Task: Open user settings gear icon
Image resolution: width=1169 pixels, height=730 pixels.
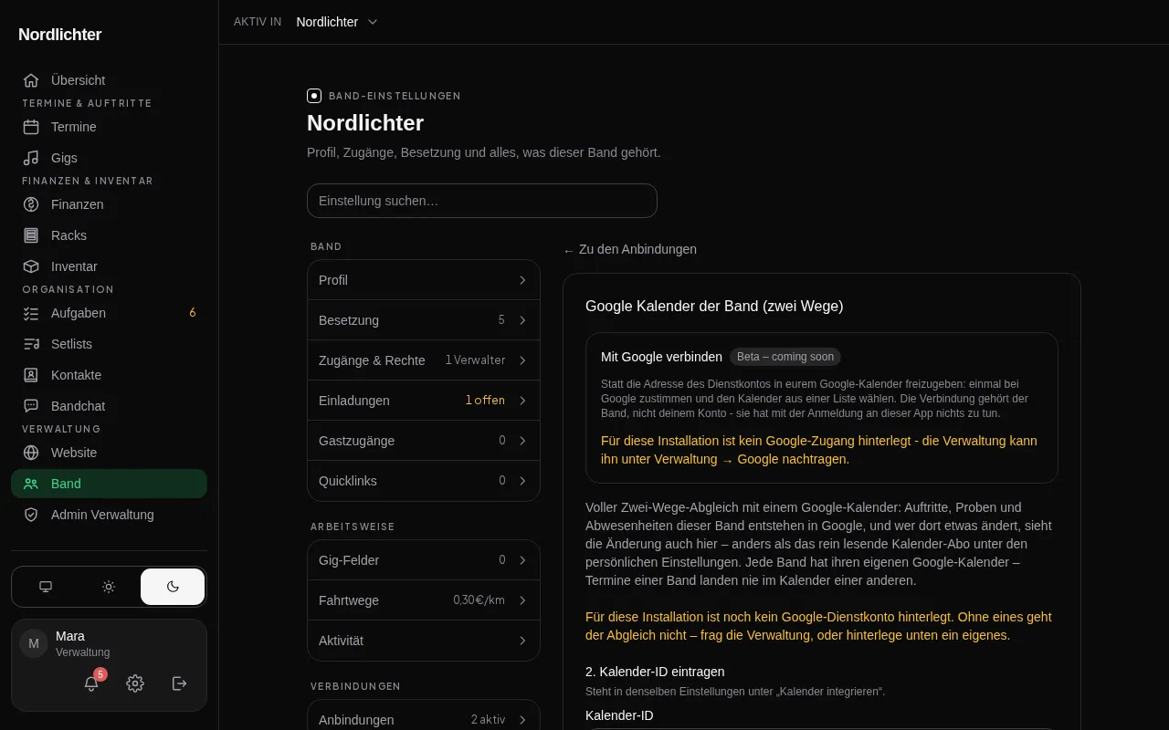Action: click(x=135, y=683)
